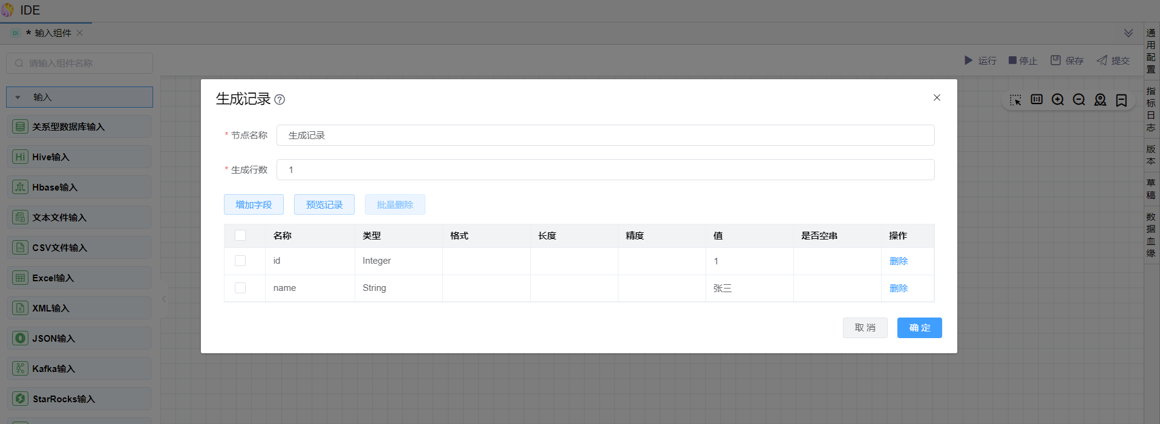Collapse the left component panel arrow

164,299
